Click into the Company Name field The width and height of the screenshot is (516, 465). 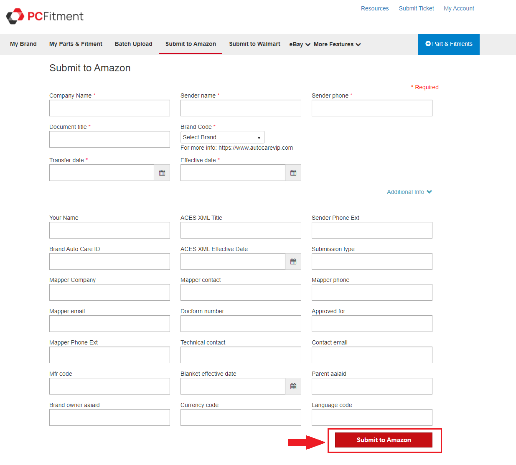tap(109, 108)
